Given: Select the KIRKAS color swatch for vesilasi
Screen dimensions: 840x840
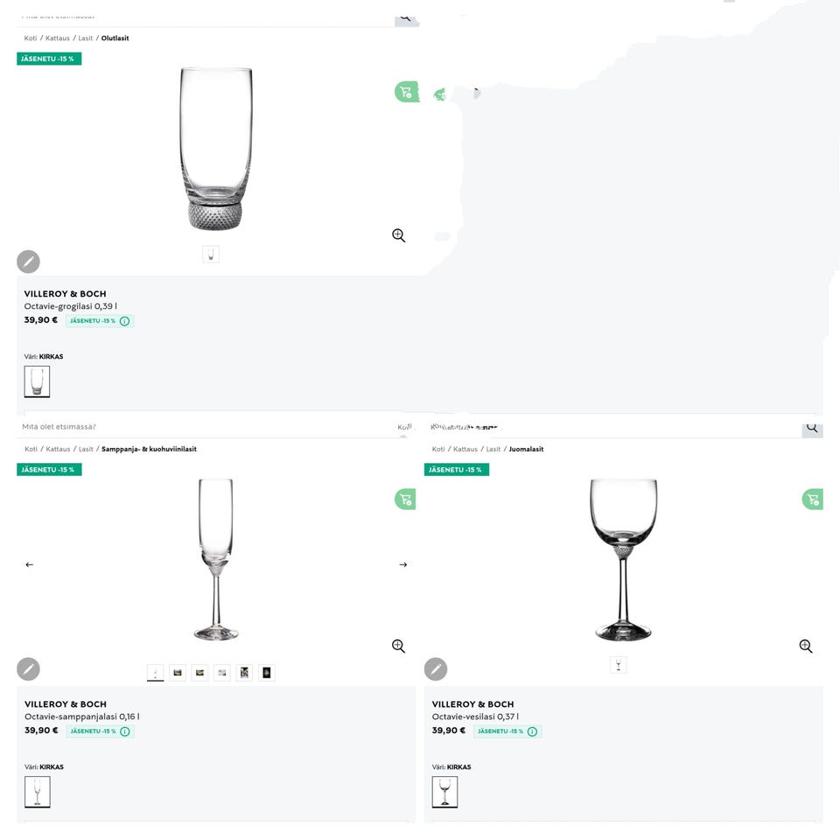Looking at the screenshot, I should click(x=444, y=792).
